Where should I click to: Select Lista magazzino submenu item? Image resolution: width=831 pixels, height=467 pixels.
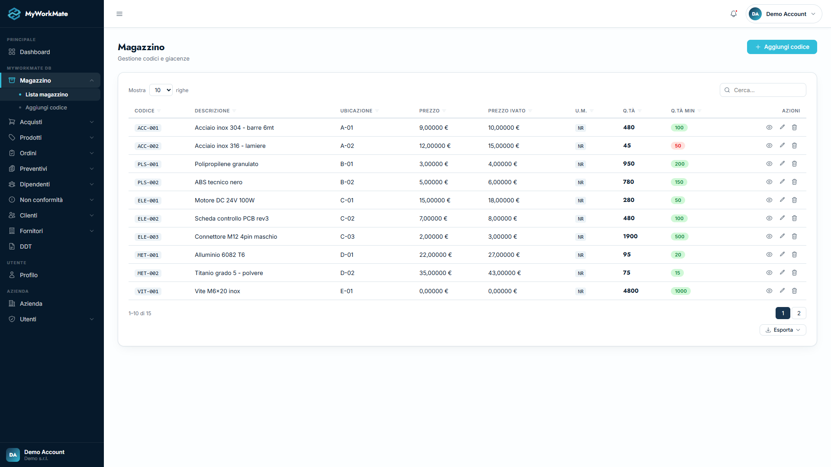[50, 94]
